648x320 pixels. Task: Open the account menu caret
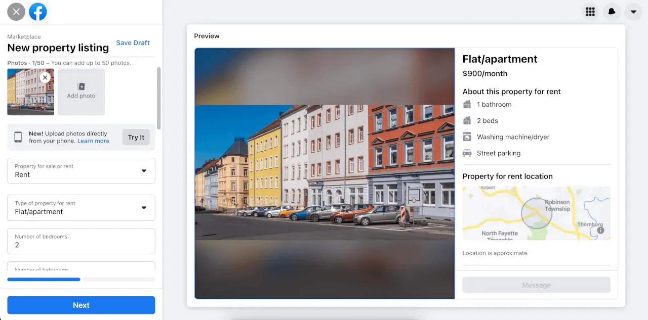(633, 11)
